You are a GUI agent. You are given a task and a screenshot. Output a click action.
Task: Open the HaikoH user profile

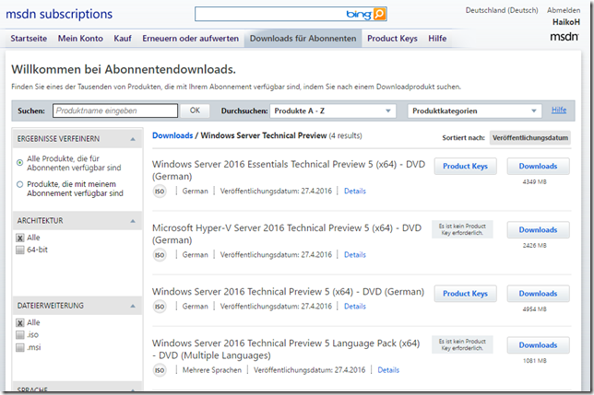coord(566,22)
